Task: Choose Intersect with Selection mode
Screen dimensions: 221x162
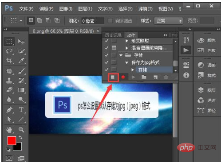Action: click(x=57, y=21)
